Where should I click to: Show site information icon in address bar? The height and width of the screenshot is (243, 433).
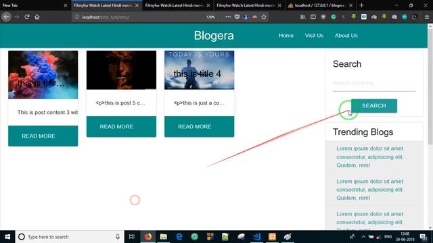click(77, 17)
